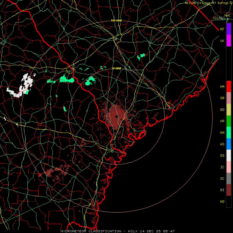Click the GC legend label
Image resolution: width=233 pixels, height=233 pixels.
(x=222, y=178)
